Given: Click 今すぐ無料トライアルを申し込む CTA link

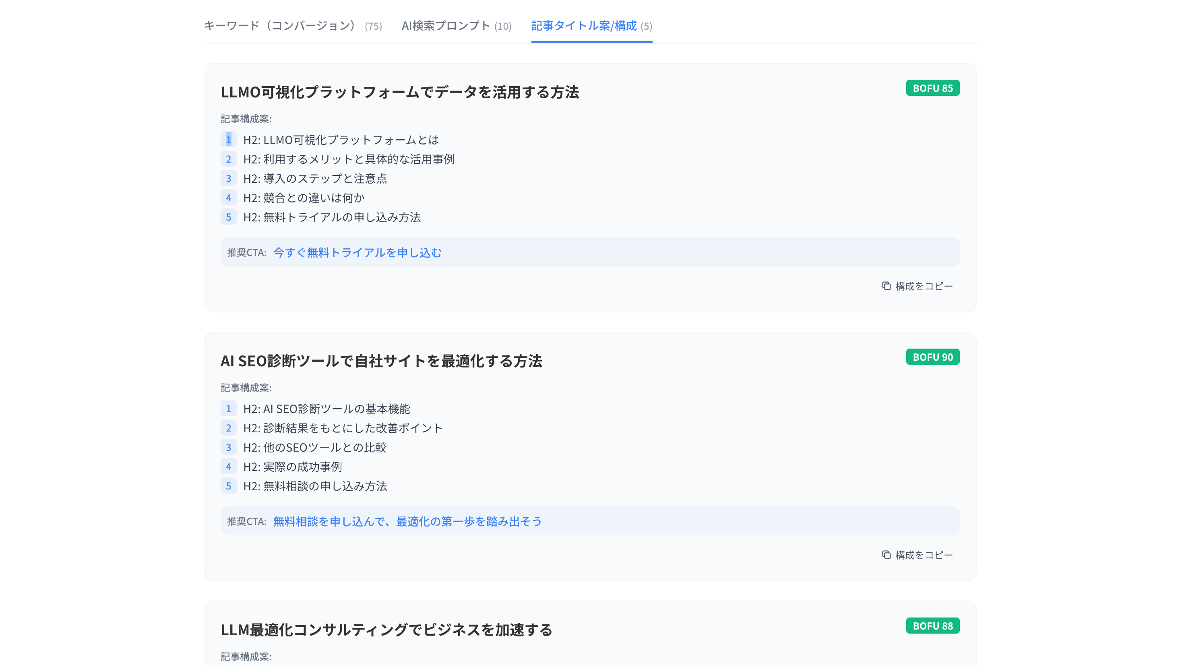Looking at the screenshot, I should [x=357, y=252].
